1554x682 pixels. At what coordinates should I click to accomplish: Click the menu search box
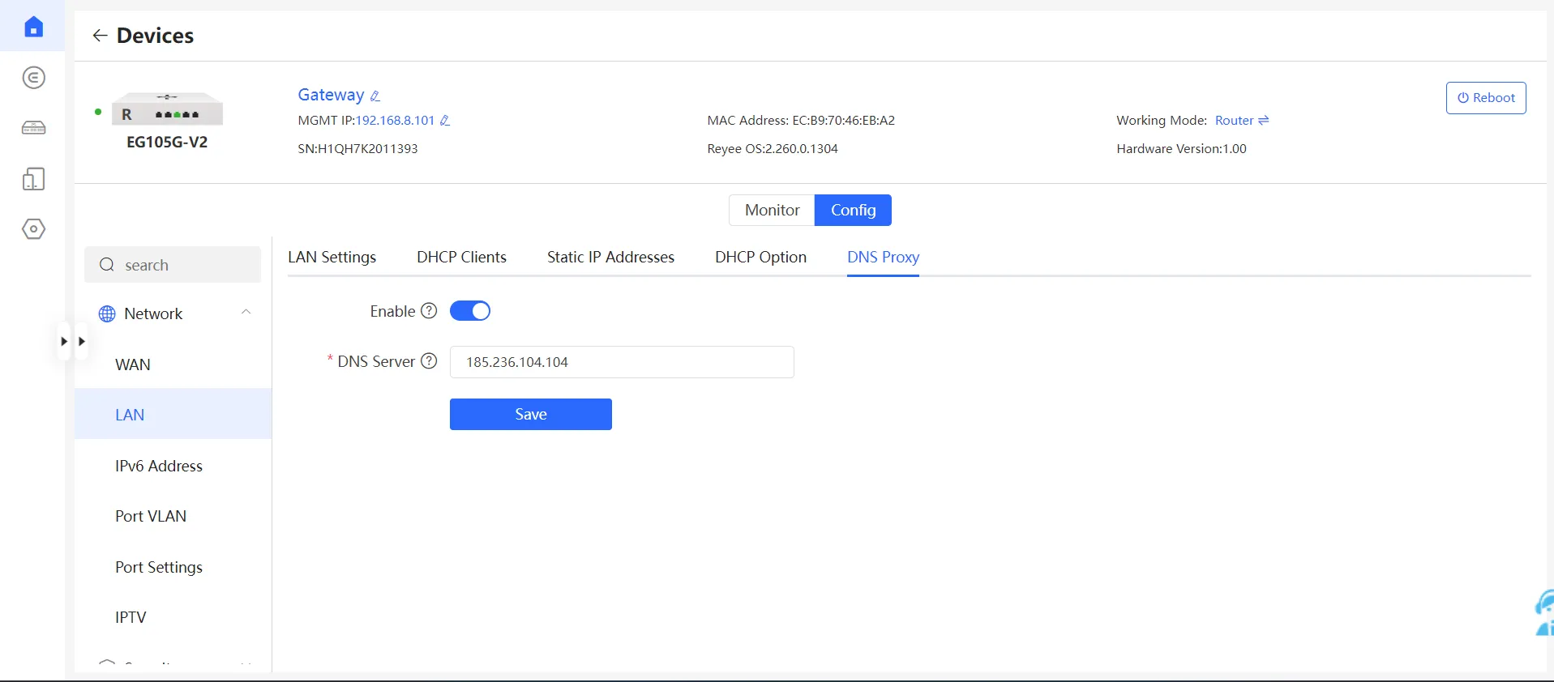click(173, 265)
